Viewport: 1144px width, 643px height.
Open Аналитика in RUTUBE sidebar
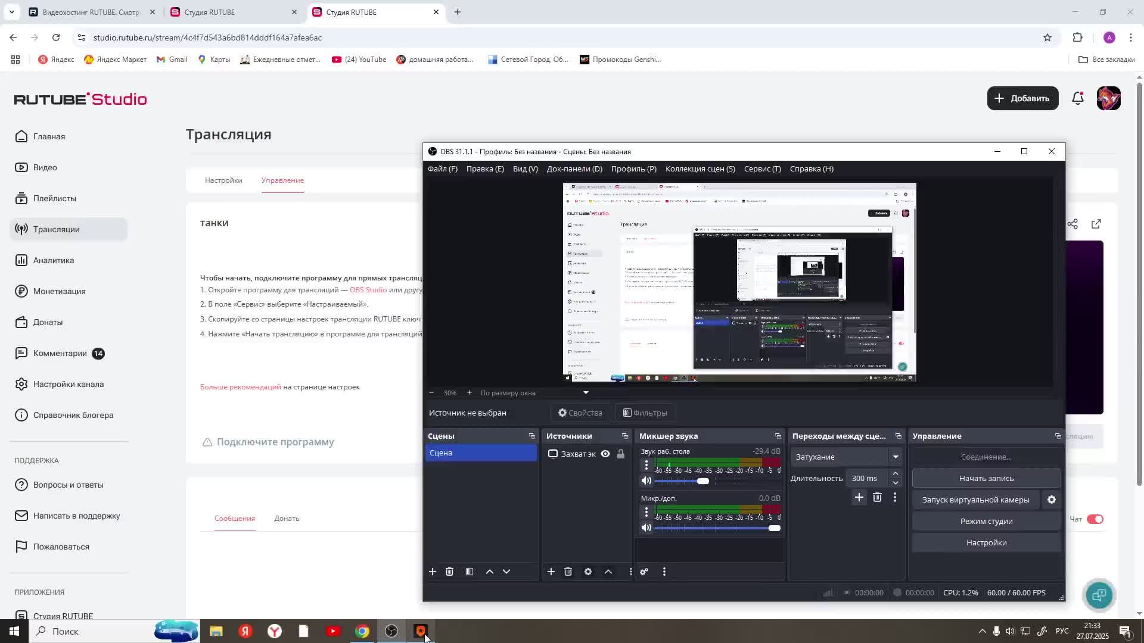click(69, 260)
